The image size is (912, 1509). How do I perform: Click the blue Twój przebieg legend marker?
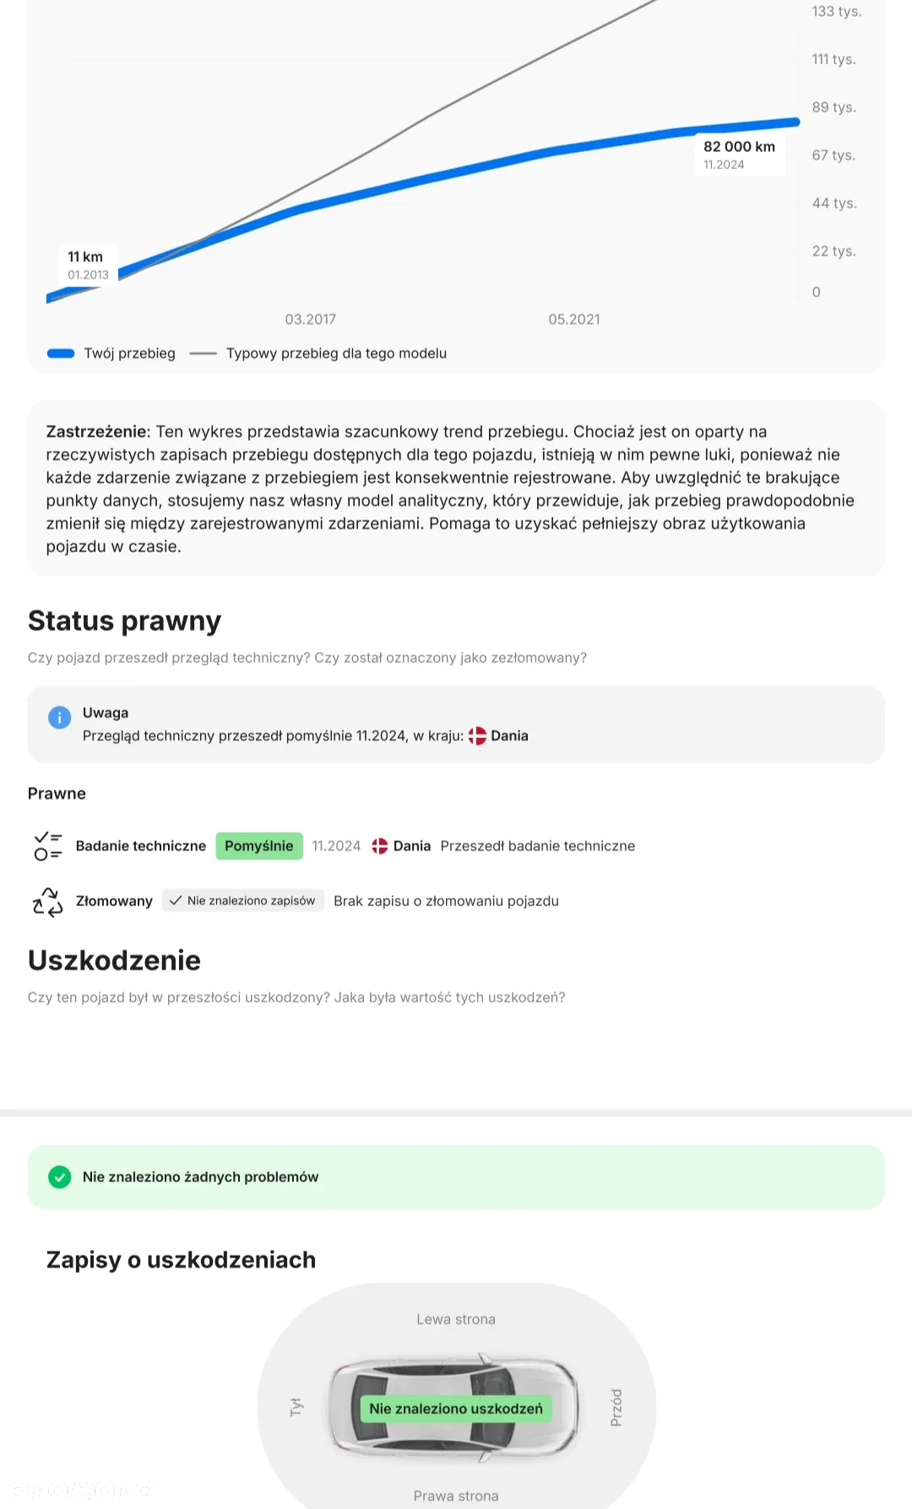tap(61, 354)
